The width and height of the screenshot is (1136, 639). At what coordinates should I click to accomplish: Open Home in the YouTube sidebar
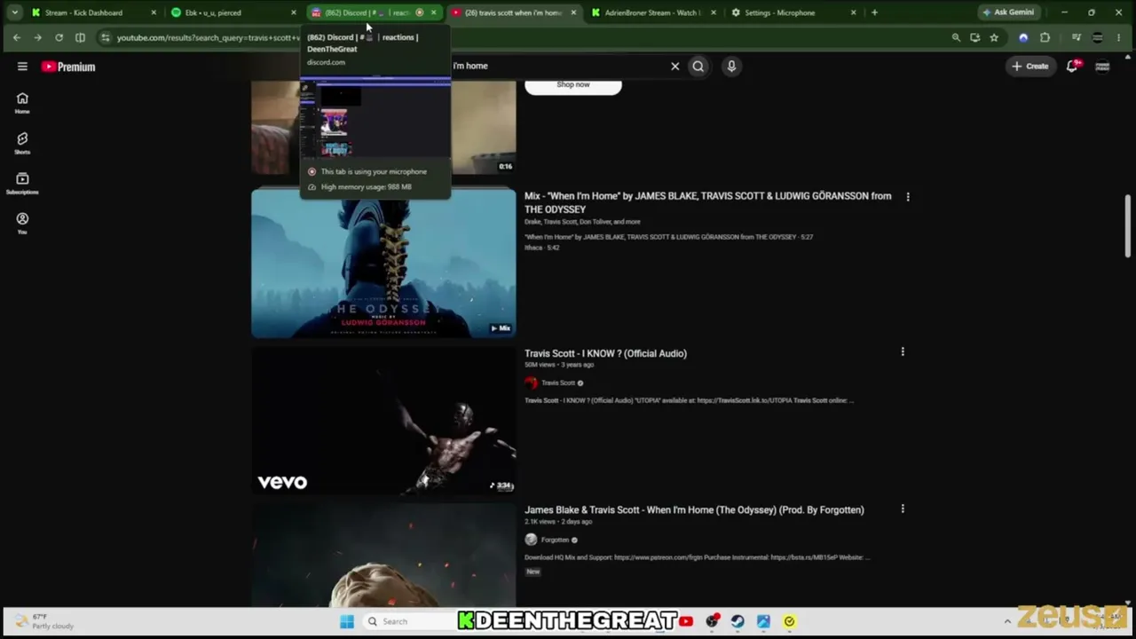22,103
